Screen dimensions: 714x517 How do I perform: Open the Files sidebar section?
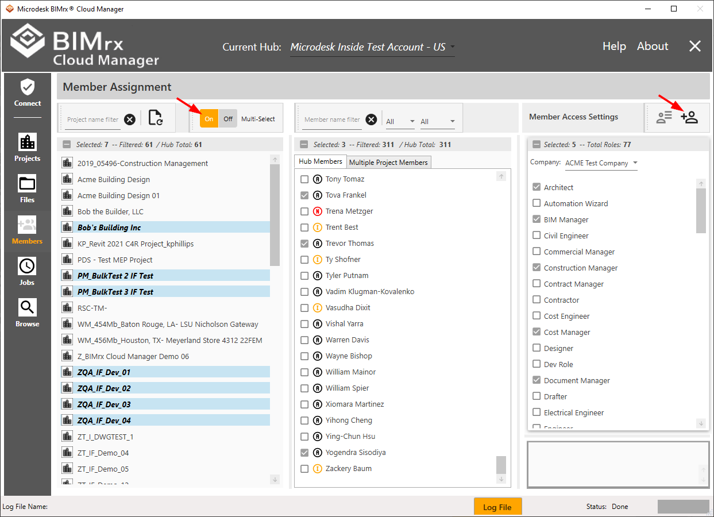point(28,189)
